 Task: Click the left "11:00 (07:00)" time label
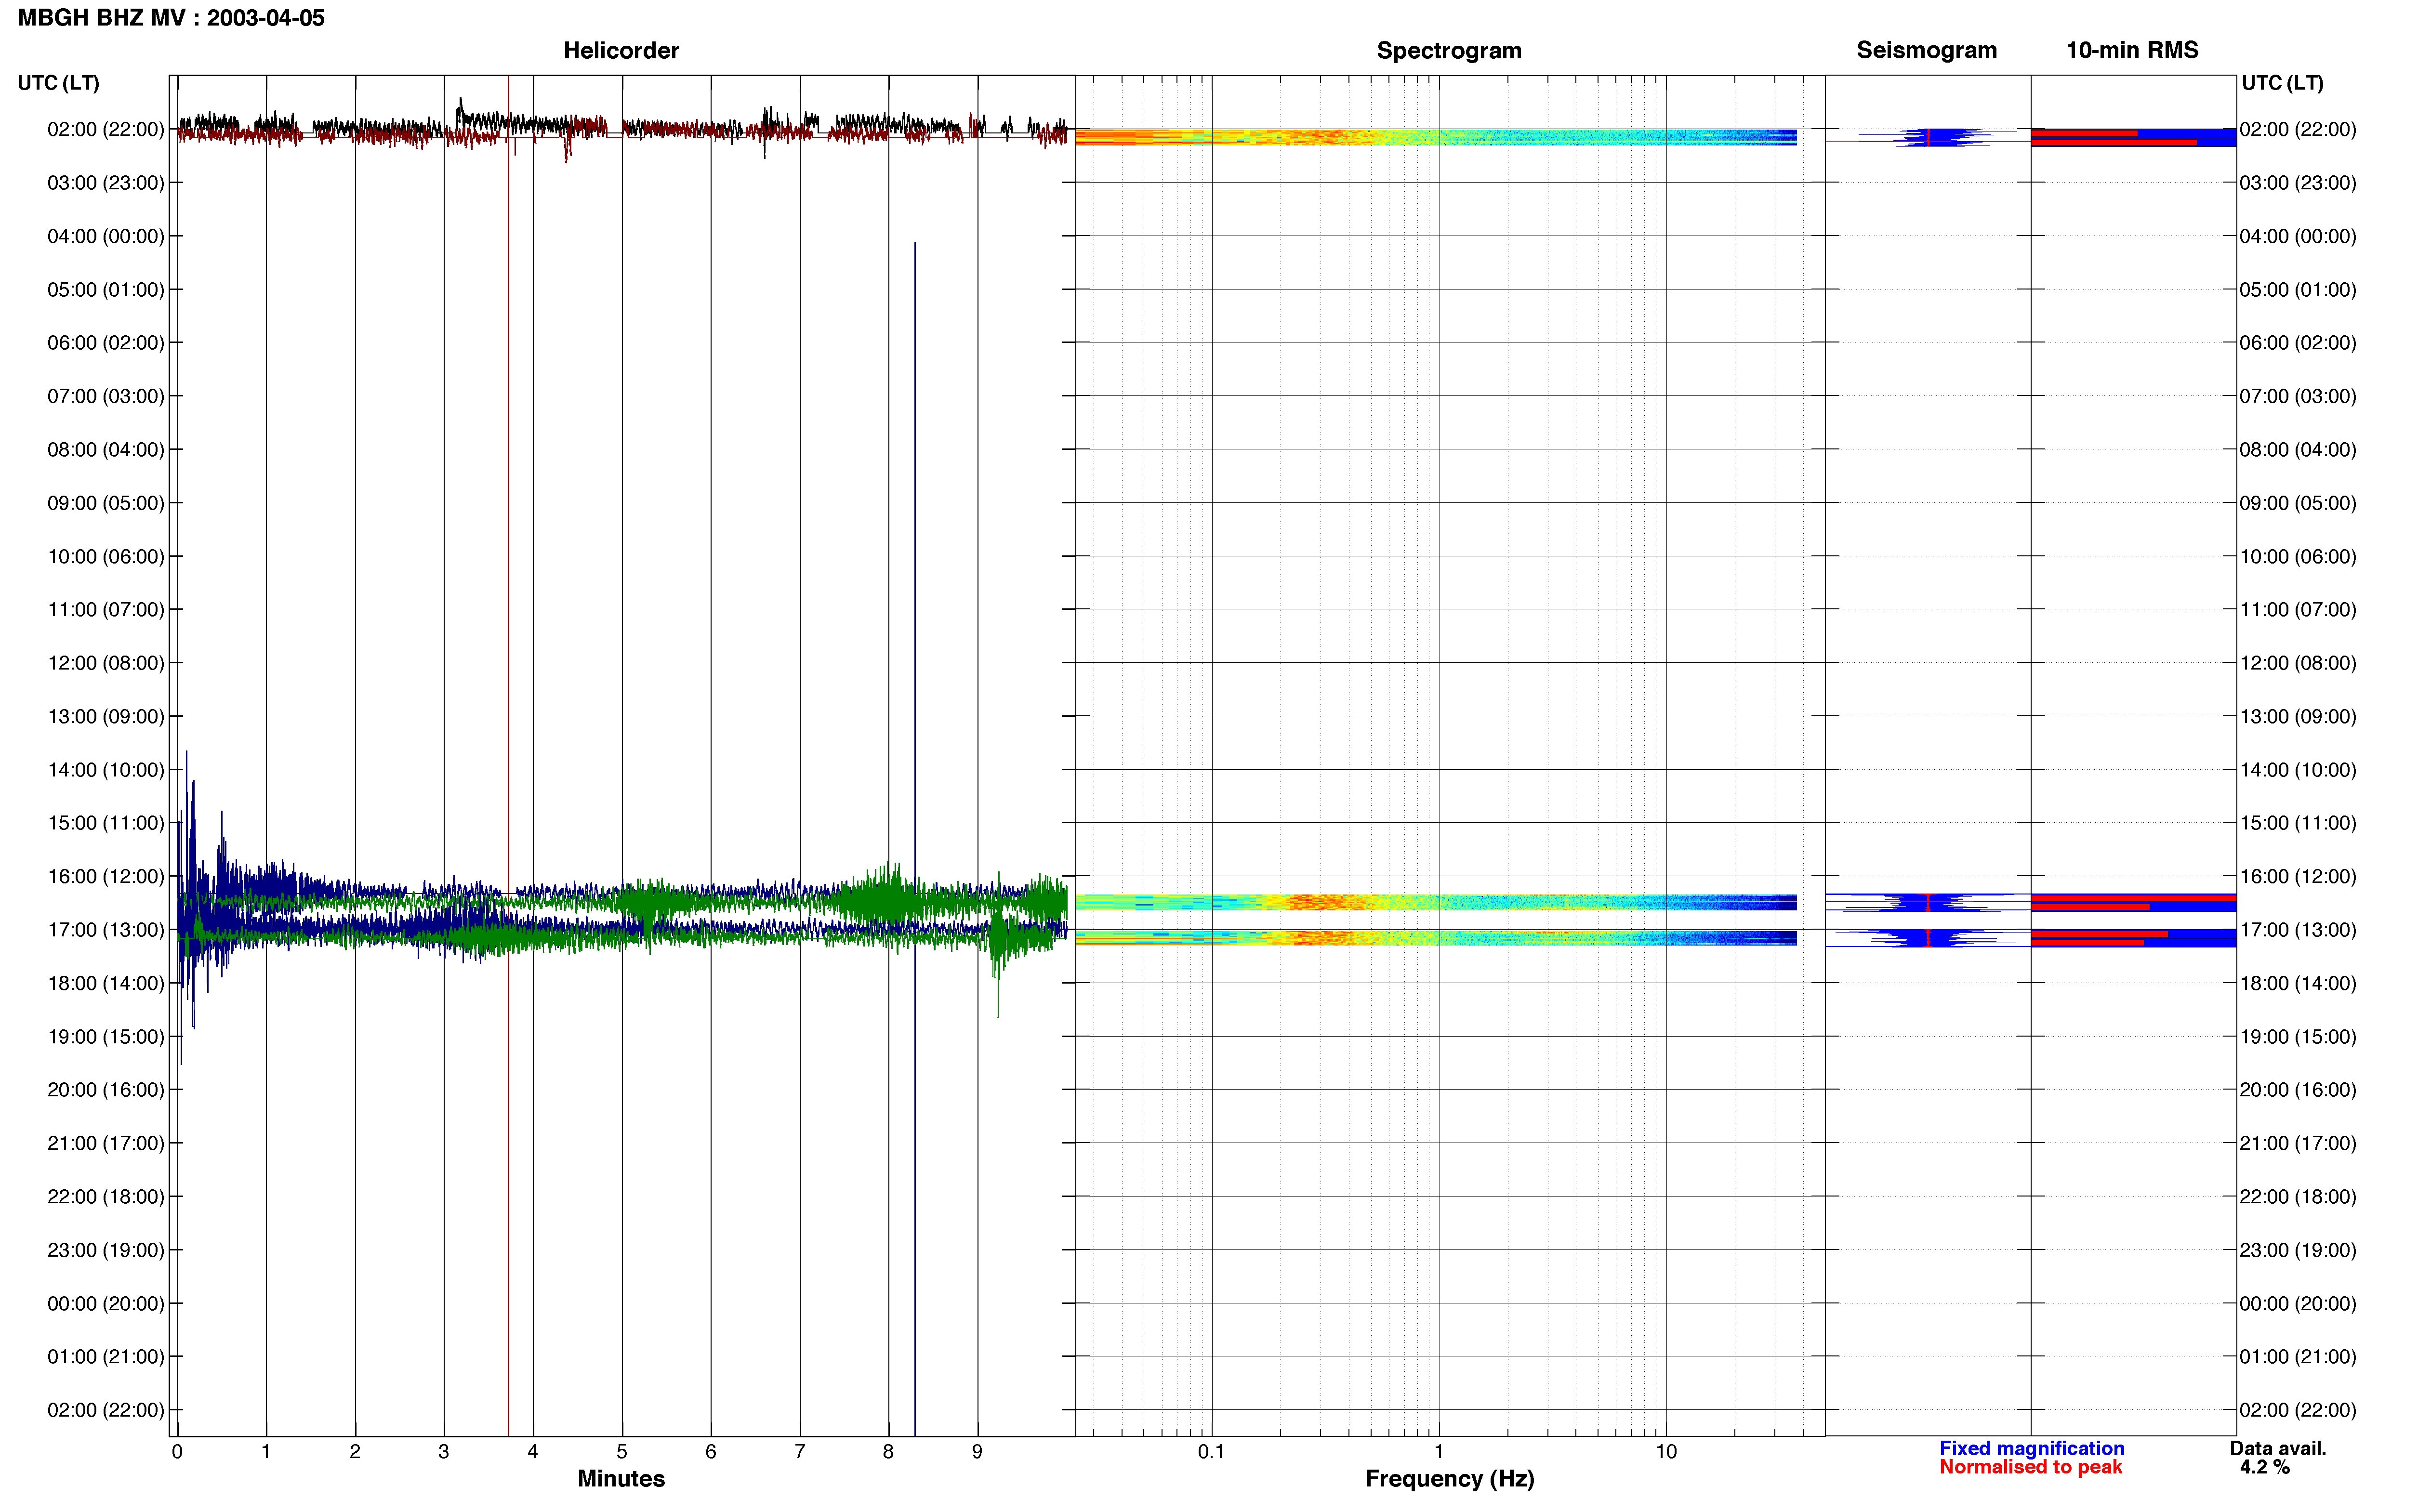click(x=105, y=609)
